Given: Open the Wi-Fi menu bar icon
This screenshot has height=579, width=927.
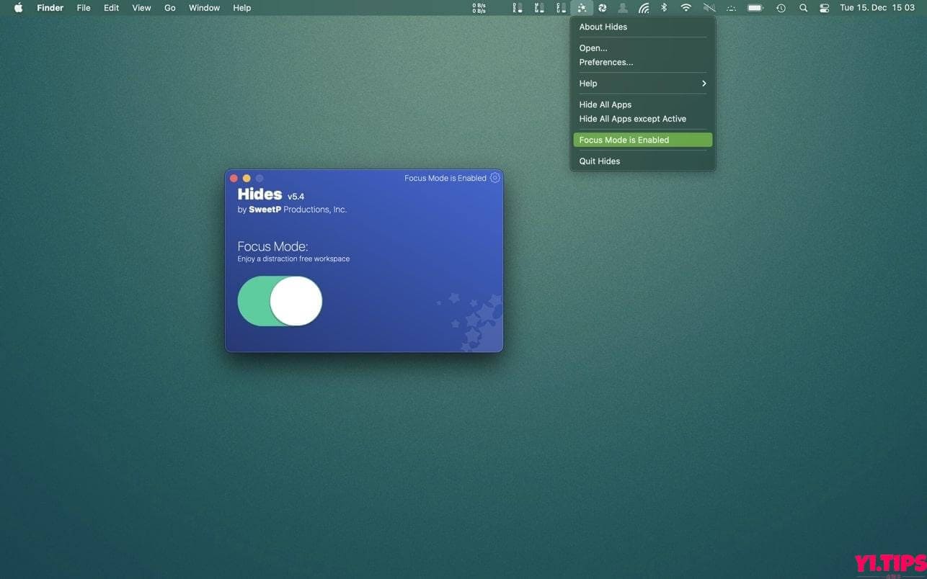Looking at the screenshot, I should point(686,8).
